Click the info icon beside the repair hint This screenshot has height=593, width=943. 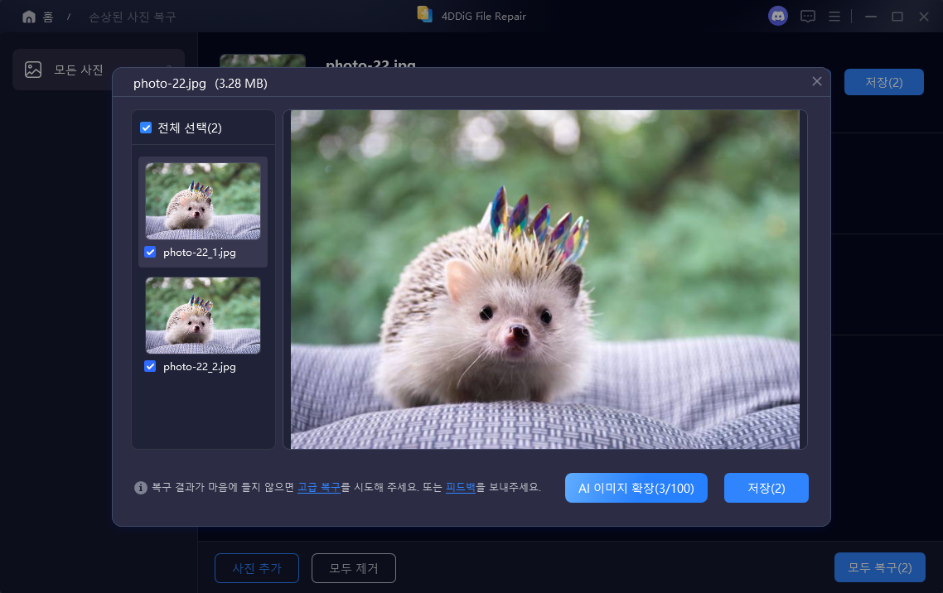tap(141, 488)
